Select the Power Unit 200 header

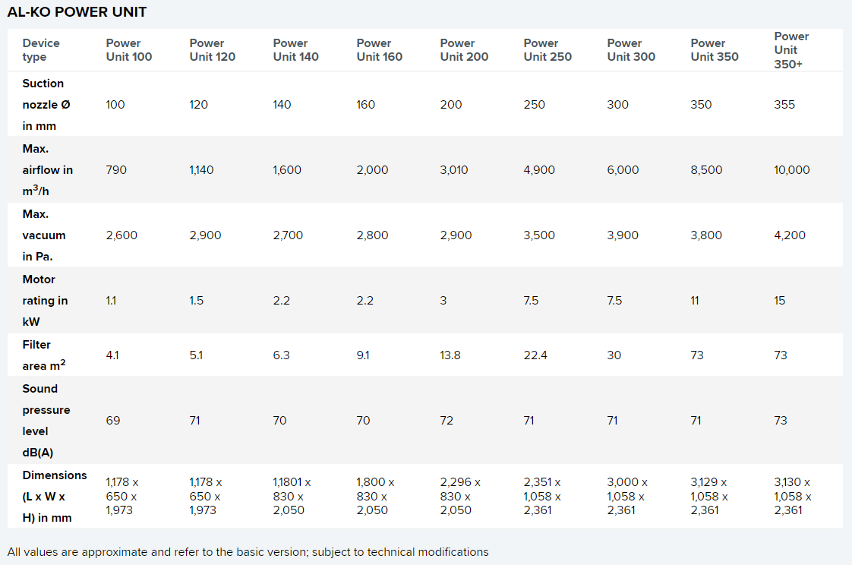(x=464, y=50)
